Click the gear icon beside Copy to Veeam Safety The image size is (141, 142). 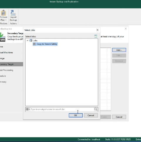coord(34,44)
